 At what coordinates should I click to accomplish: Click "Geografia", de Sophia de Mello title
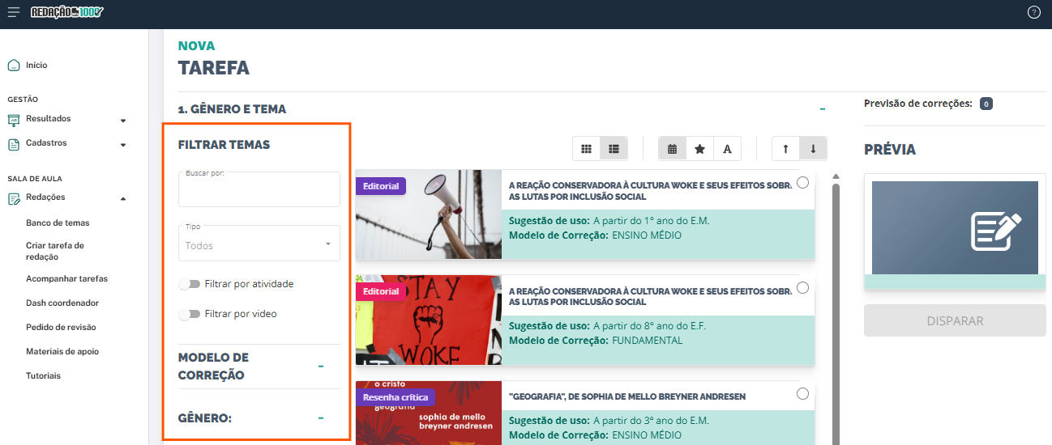click(x=627, y=396)
